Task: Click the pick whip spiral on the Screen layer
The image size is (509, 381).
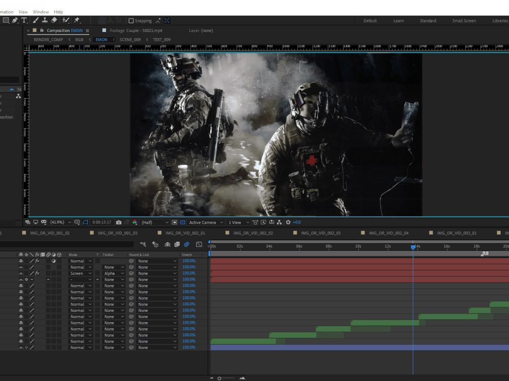Action: coord(131,273)
